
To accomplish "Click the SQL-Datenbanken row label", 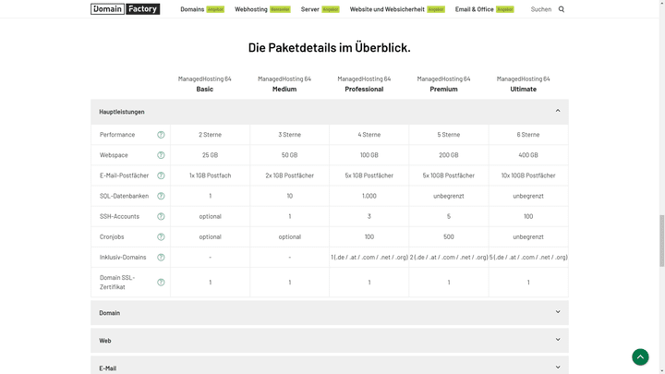I will pyautogui.click(x=125, y=196).
